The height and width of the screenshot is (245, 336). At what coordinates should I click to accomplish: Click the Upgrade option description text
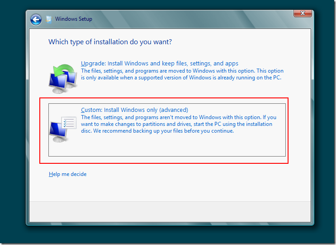coord(182,74)
